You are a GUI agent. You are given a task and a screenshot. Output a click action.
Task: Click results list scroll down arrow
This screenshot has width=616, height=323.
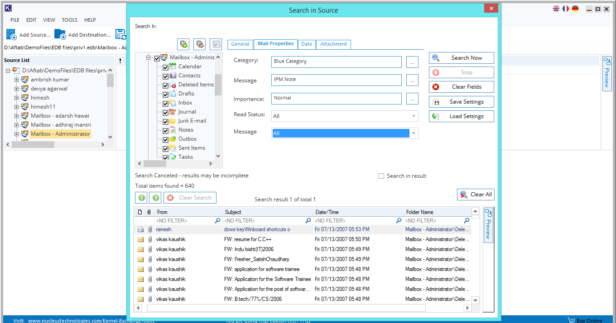point(475,300)
